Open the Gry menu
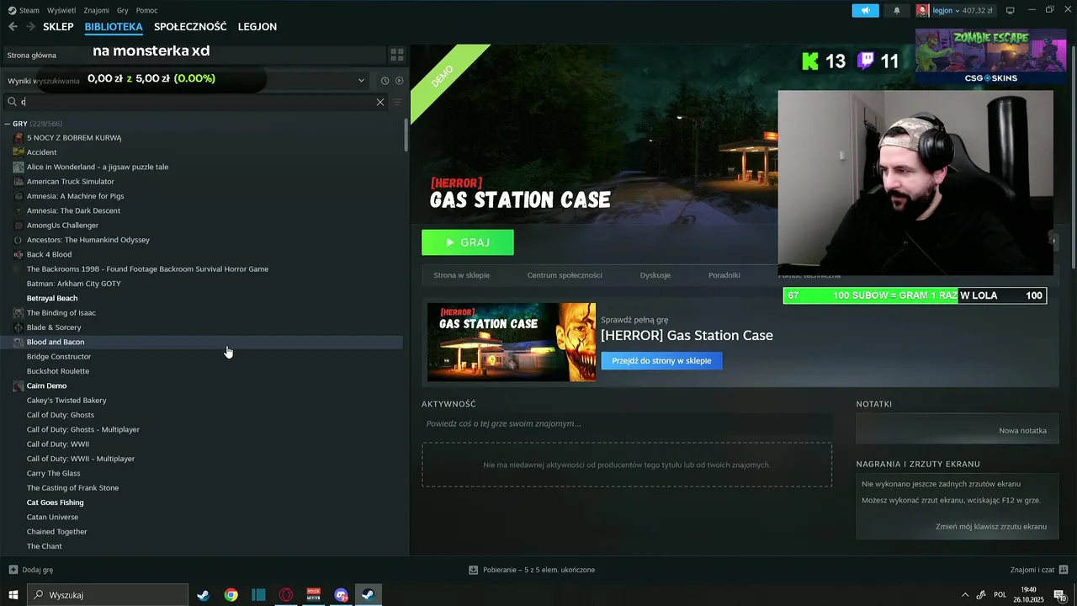1077x606 pixels. tap(123, 10)
